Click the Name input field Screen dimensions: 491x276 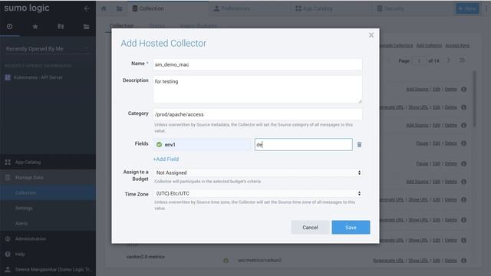point(258,64)
